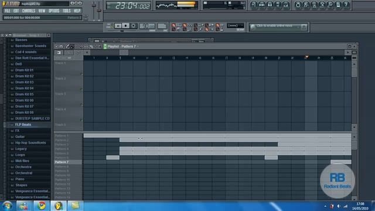Close the Browser panel with X icon
The width and height of the screenshot is (375, 211).
(49, 35)
